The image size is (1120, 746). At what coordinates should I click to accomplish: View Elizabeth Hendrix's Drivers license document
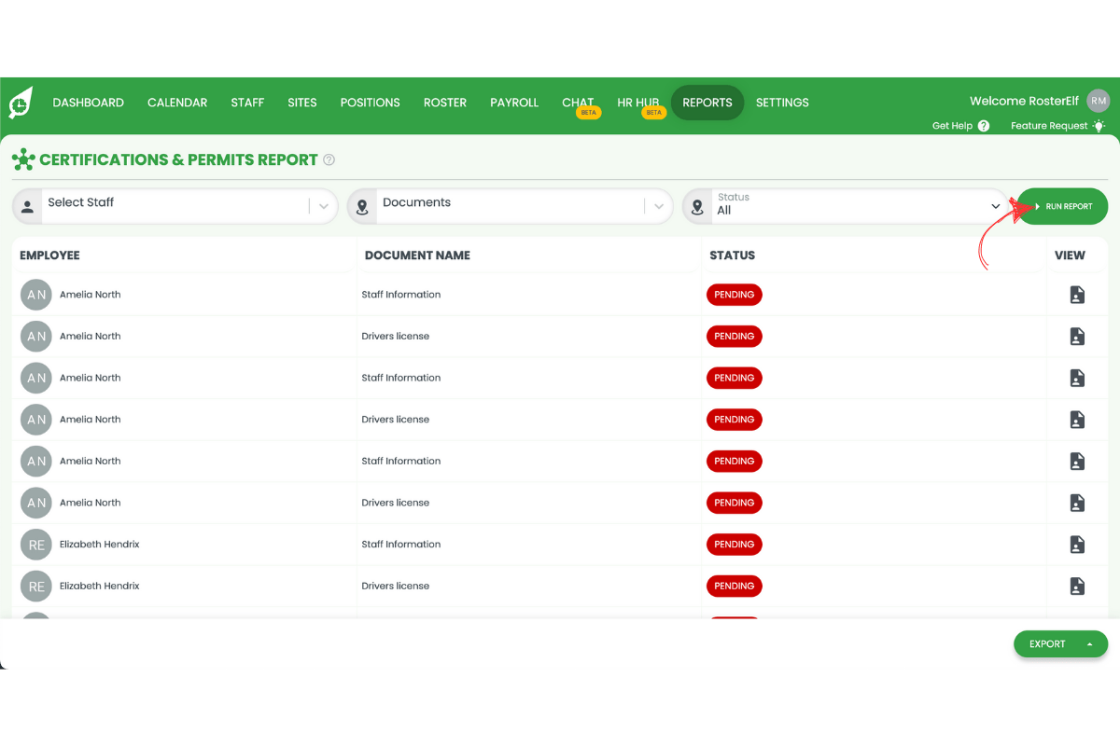coord(1077,586)
